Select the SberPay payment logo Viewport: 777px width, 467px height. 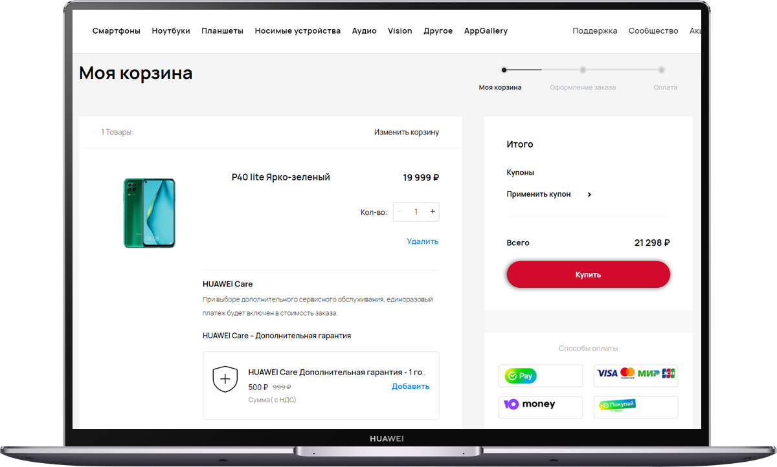click(x=541, y=375)
